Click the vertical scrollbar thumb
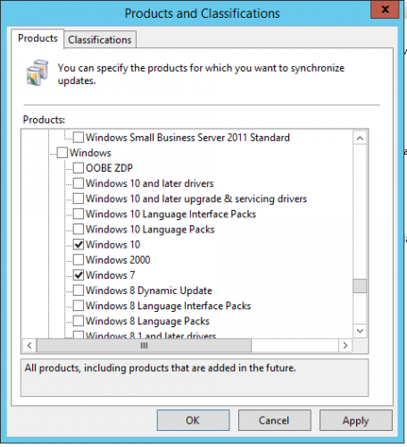 360,286
